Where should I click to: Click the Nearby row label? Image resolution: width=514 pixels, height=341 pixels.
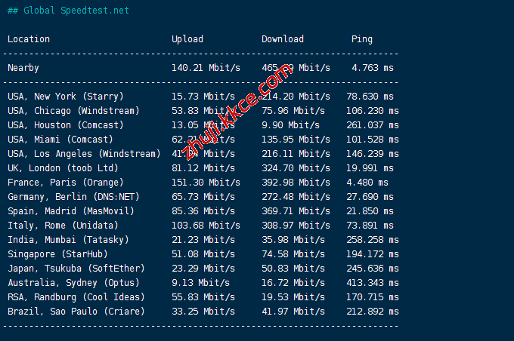(23, 68)
